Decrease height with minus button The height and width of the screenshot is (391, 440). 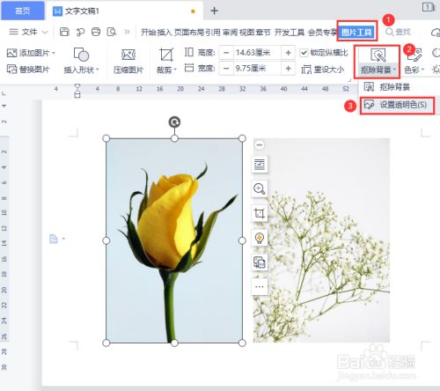coord(226,53)
